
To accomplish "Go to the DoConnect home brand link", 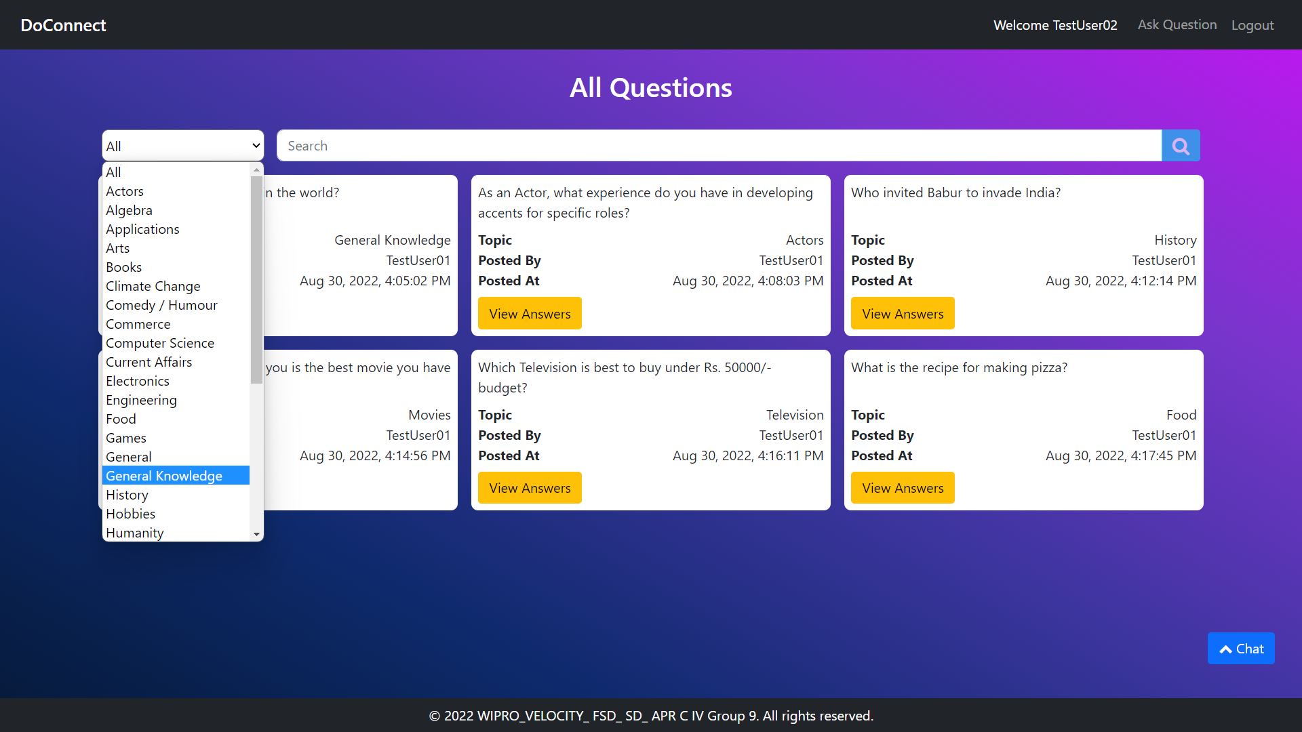I will 63,25.
